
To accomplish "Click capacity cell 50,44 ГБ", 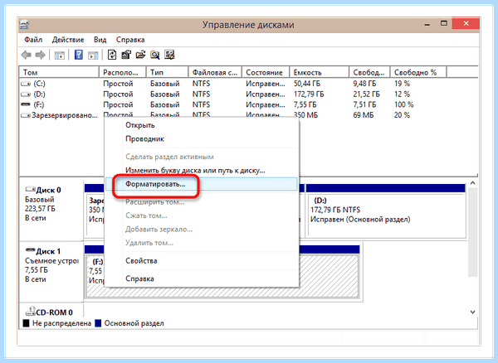I will (307, 84).
